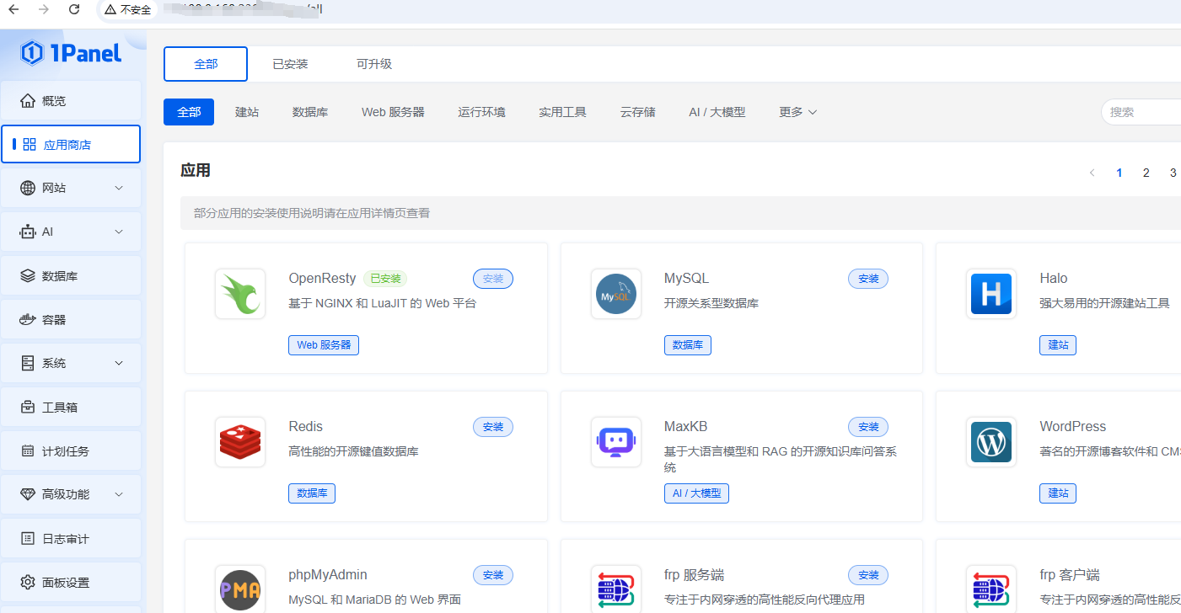This screenshot has width=1181, height=613.
Task: Open 工具箱 in the sidebar
Action: (71, 407)
